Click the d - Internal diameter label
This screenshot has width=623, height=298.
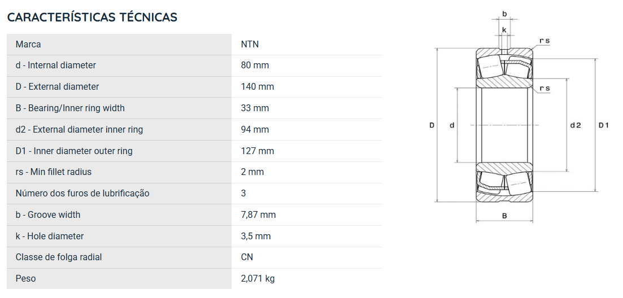(x=55, y=65)
